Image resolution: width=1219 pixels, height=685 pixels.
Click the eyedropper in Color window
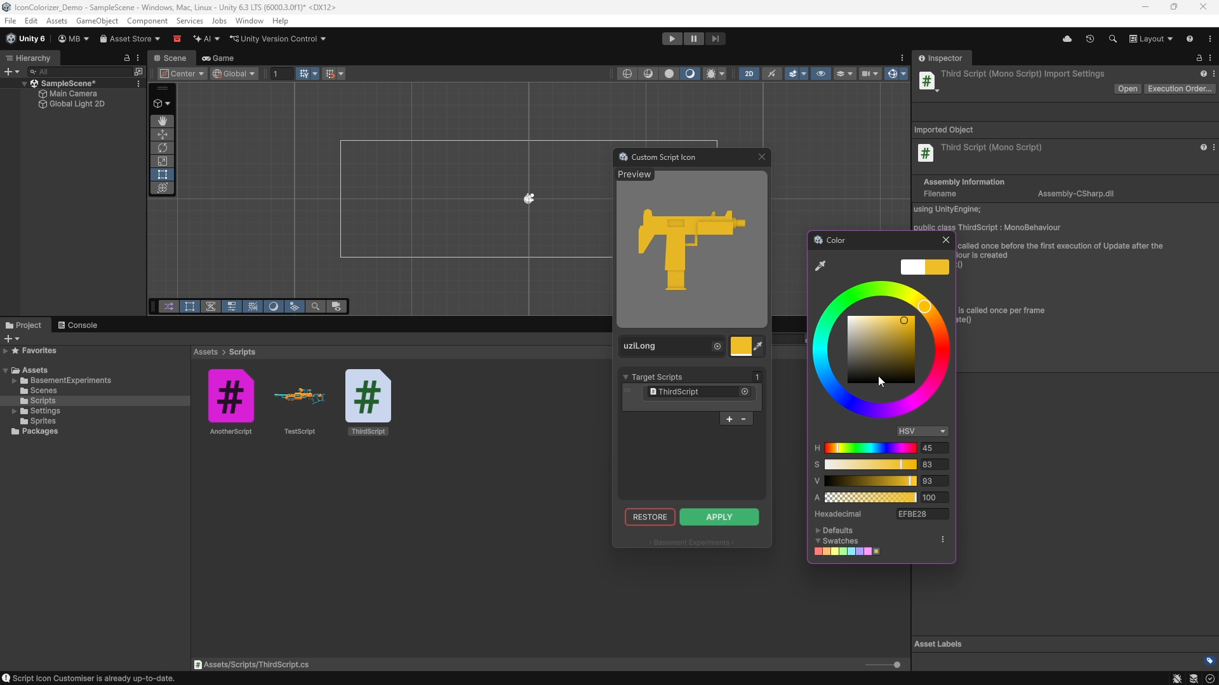coord(820,266)
